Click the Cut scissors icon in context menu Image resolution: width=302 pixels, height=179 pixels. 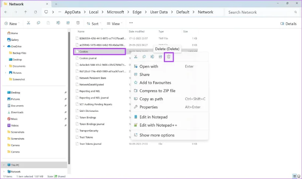136,57
